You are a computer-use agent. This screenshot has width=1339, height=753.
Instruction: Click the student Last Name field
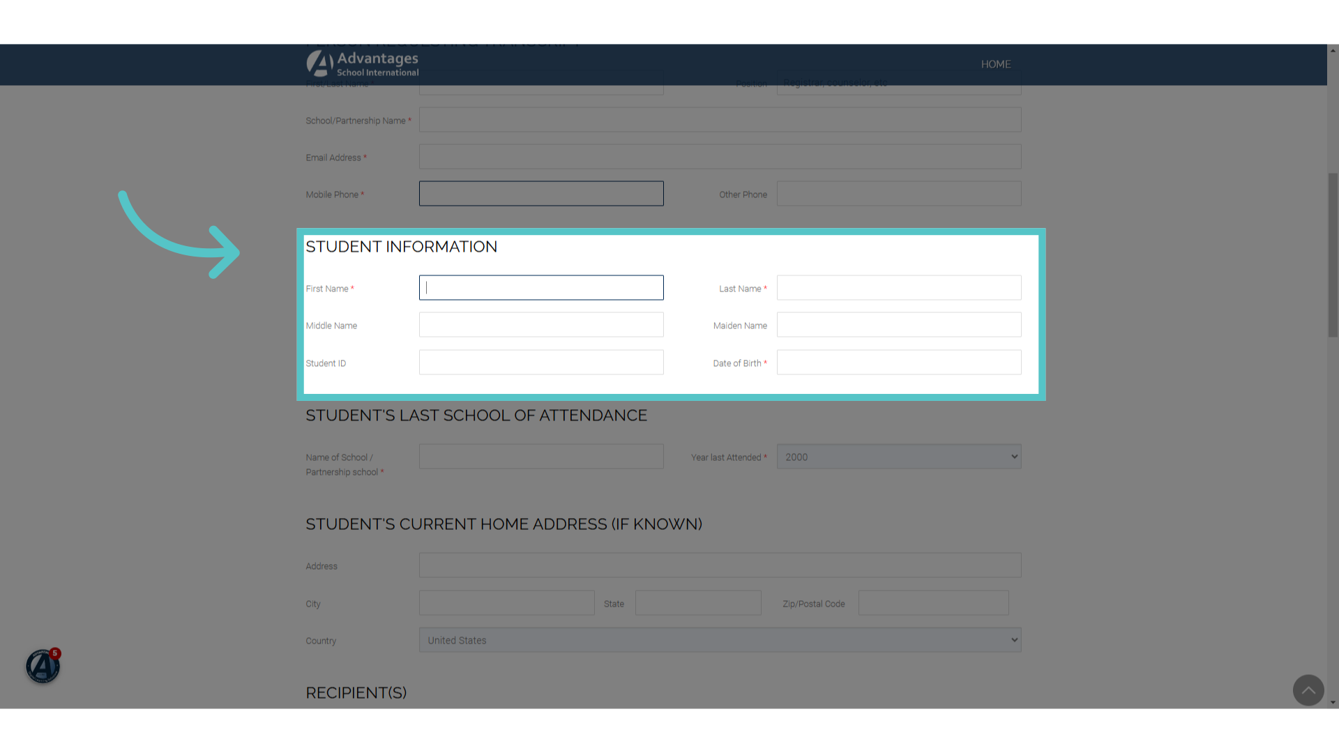[899, 288]
